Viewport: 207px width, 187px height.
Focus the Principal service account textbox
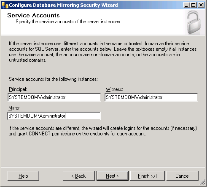54,97
